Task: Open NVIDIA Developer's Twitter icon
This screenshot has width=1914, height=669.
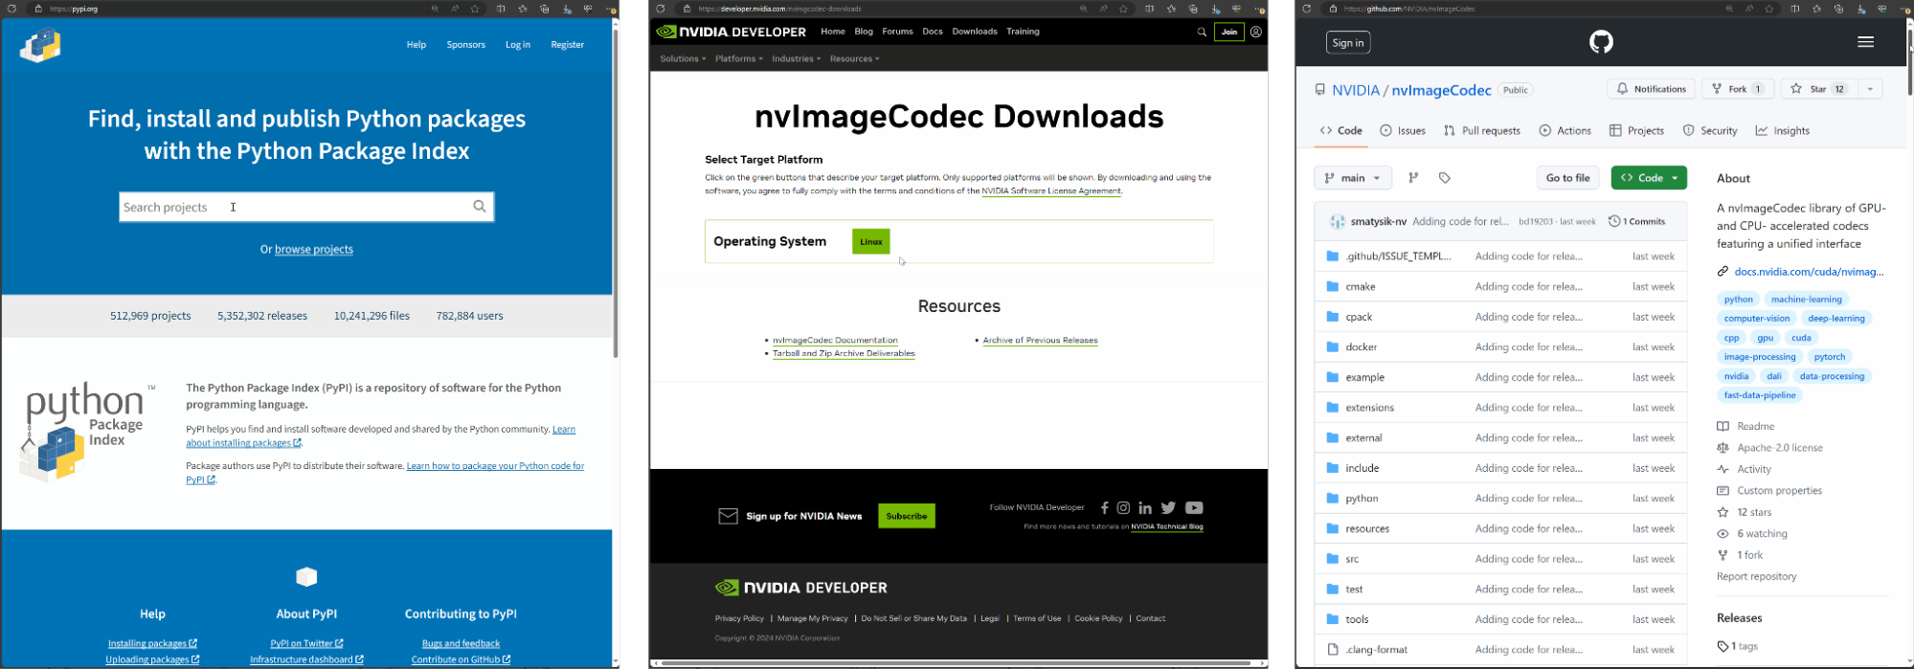Action: click(1168, 508)
